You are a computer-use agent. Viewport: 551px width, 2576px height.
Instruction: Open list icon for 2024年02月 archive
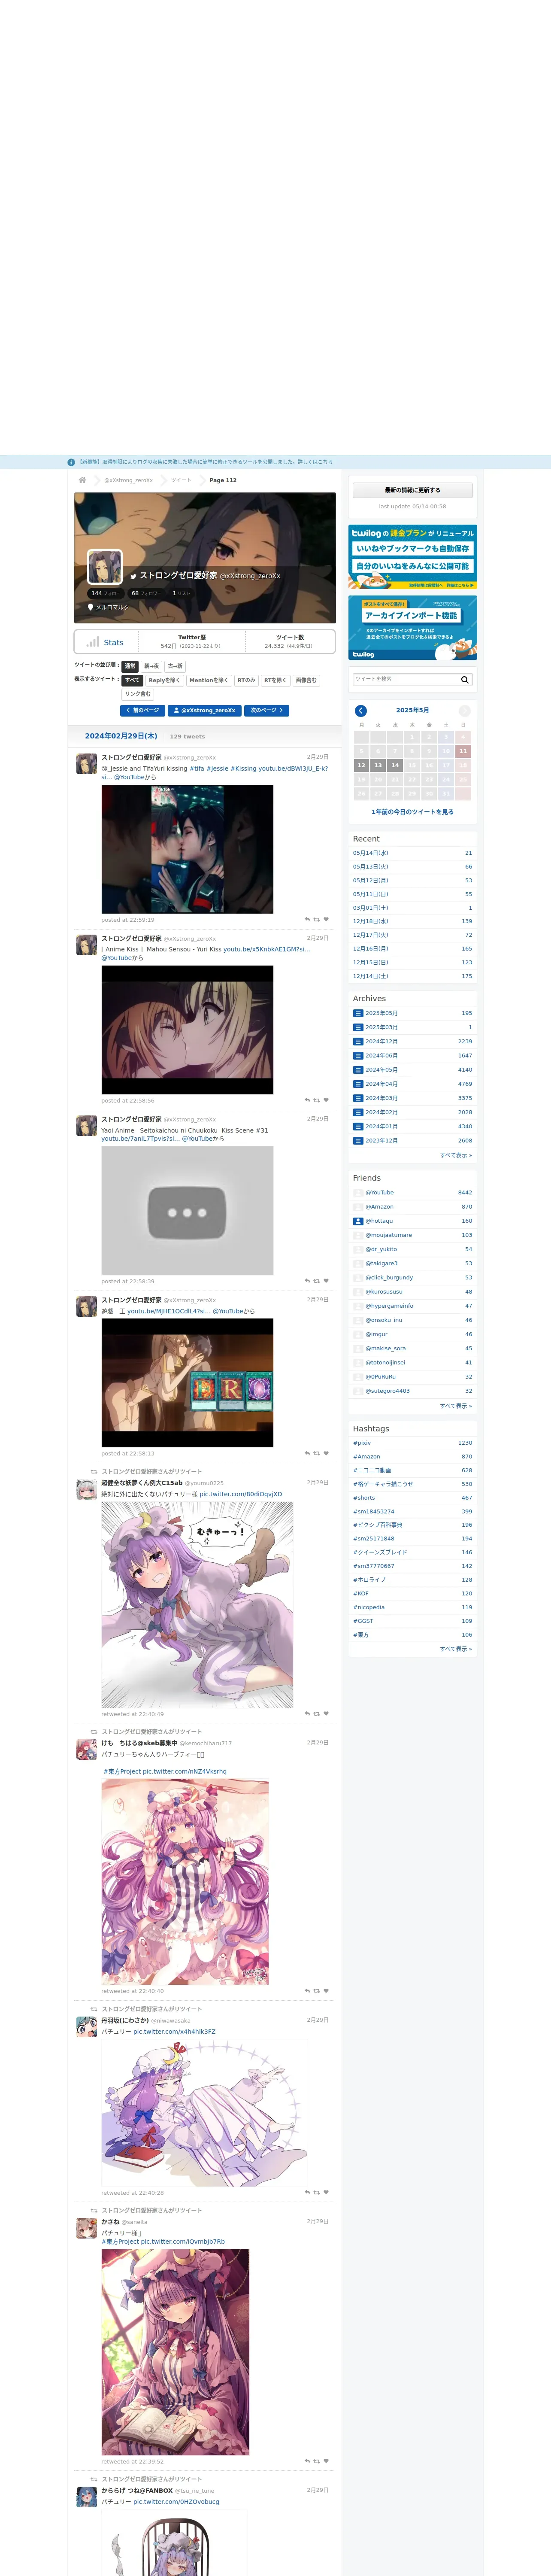tap(358, 1112)
